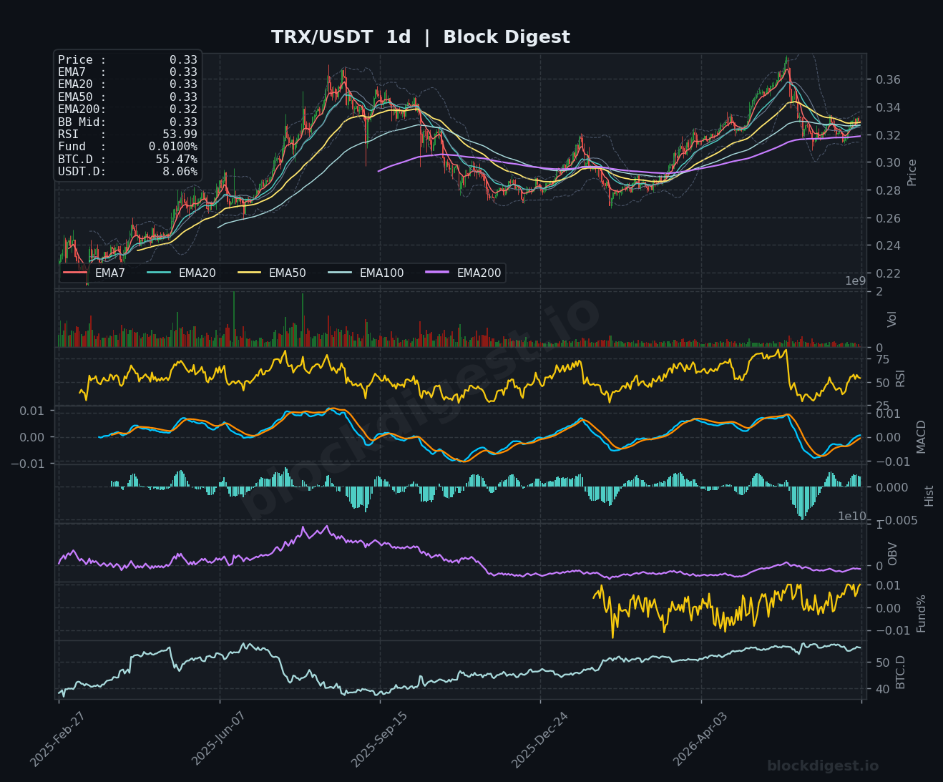Click the 2025-Sep-15 date label

(x=379, y=740)
